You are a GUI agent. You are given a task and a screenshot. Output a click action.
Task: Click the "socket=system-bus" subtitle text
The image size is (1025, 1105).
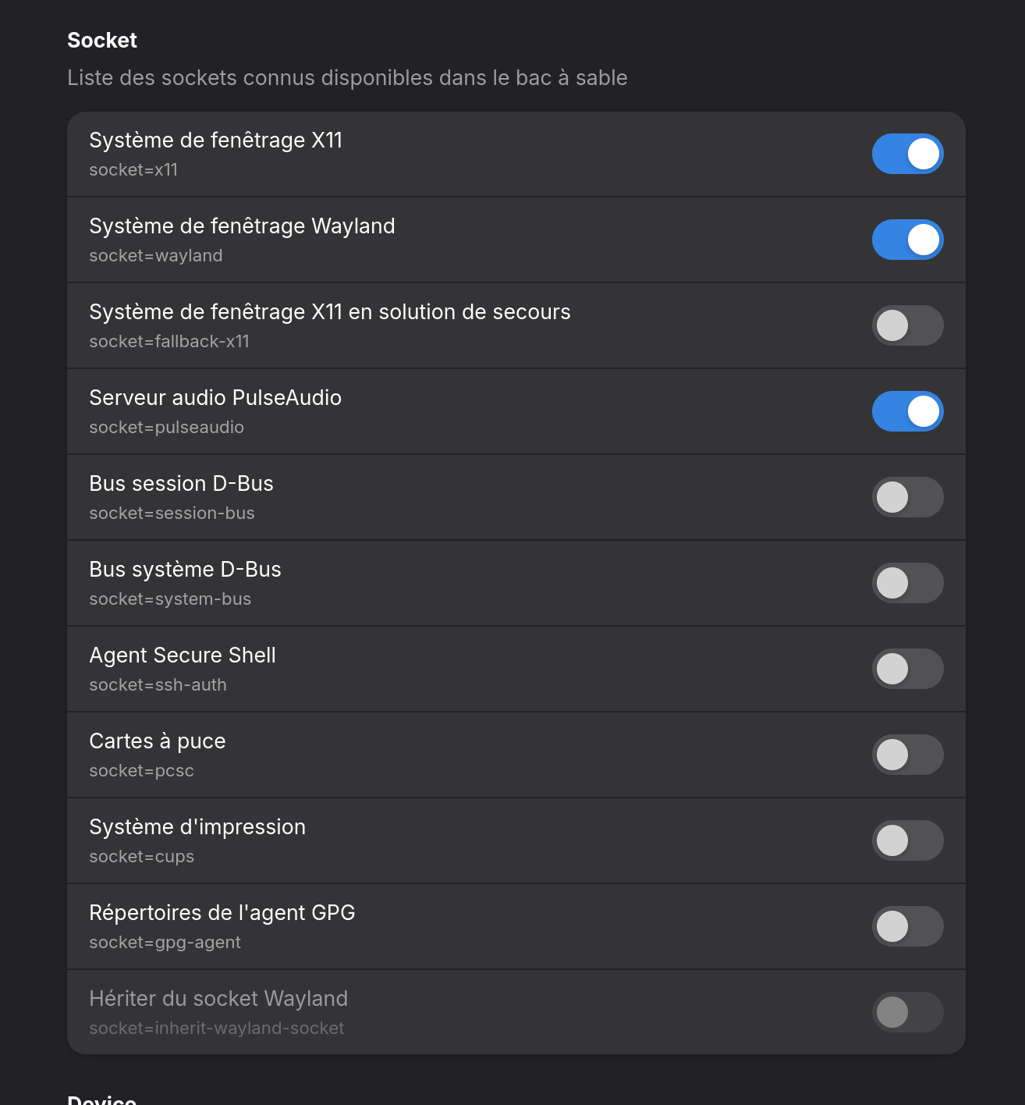[170, 599]
